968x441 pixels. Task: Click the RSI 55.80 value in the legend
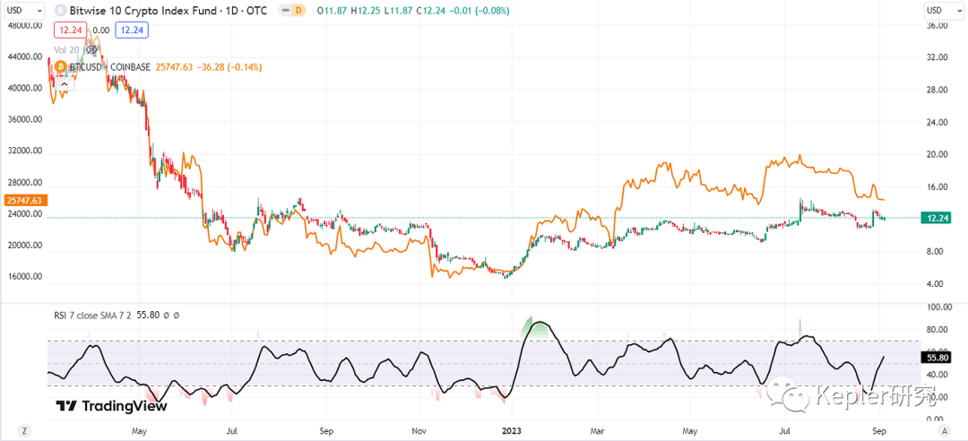pos(147,315)
